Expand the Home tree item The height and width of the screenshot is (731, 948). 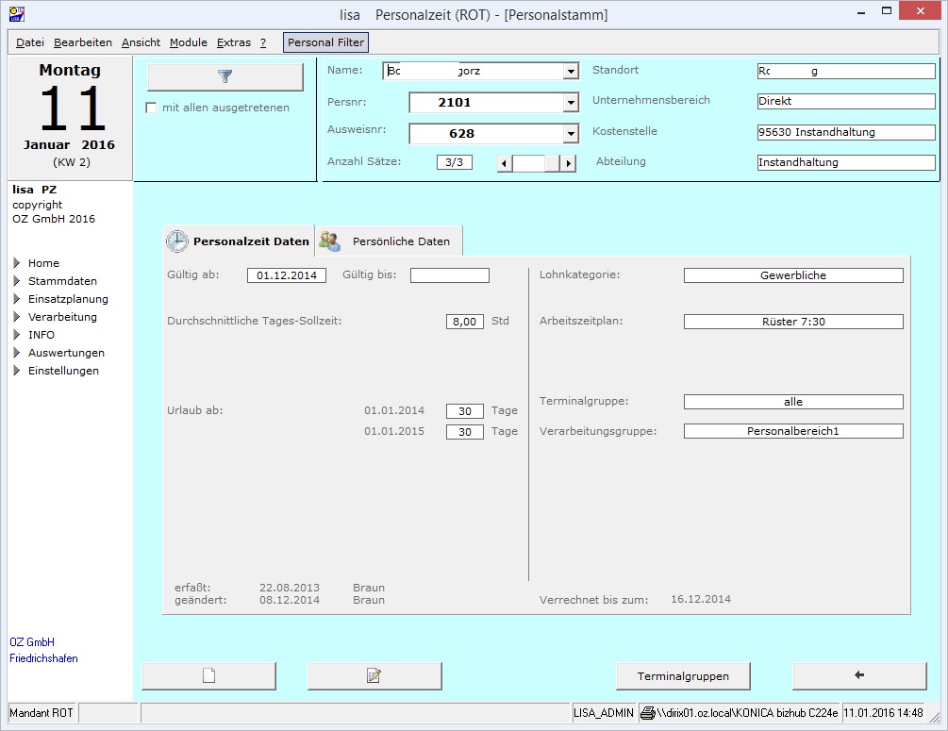pos(17,263)
